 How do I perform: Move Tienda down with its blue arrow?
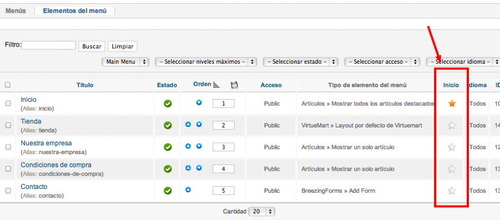[x=199, y=124]
